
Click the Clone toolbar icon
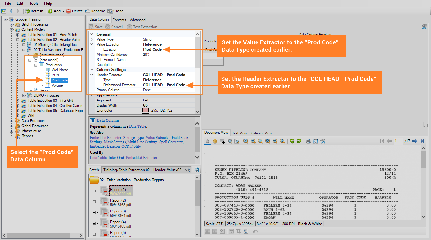(110, 11)
